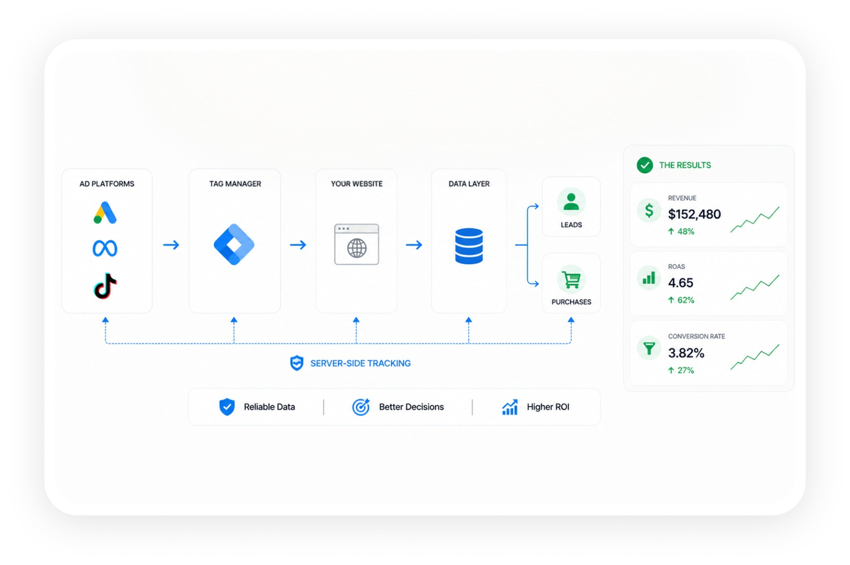The image size is (850, 565).
Task: Click the website browser globe icon
Action: pos(356,244)
